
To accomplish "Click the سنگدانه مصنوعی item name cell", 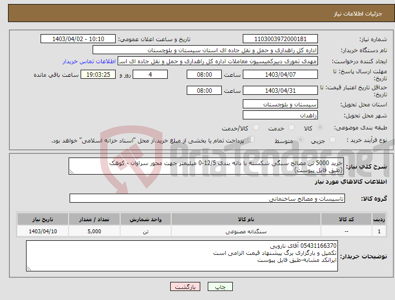I will 246,231.
